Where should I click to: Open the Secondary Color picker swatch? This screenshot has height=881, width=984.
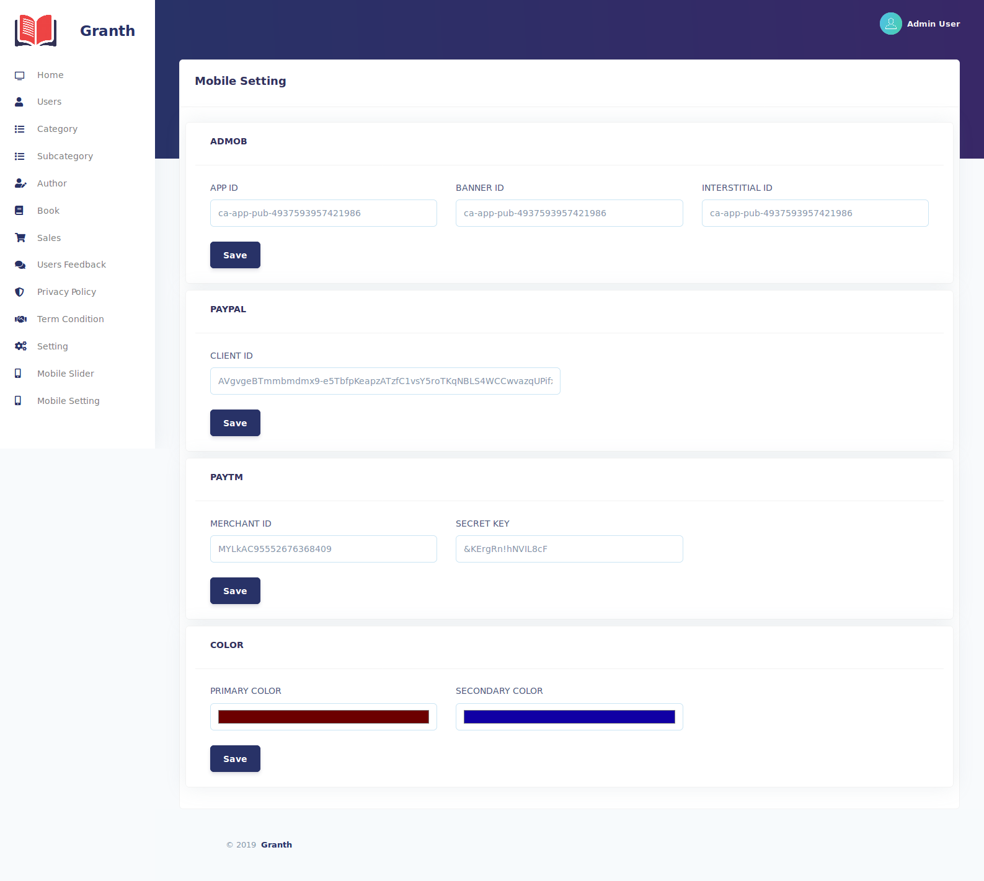569,717
